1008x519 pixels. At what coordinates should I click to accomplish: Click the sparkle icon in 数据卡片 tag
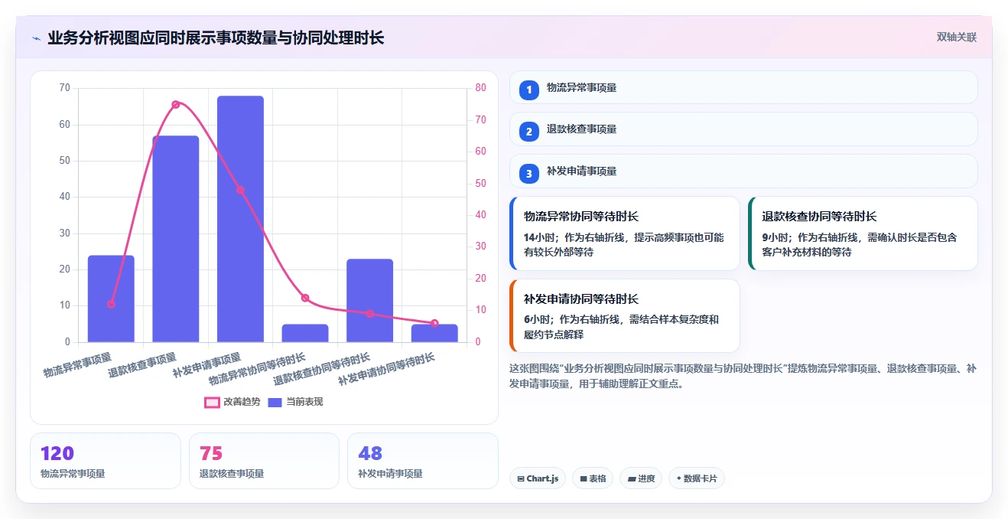pos(678,478)
